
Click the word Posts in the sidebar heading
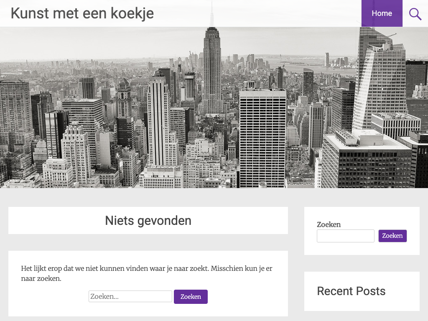pyautogui.click(x=370, y=291)
